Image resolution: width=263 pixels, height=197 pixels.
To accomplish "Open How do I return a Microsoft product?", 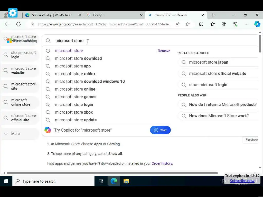I will pos(218,105).
